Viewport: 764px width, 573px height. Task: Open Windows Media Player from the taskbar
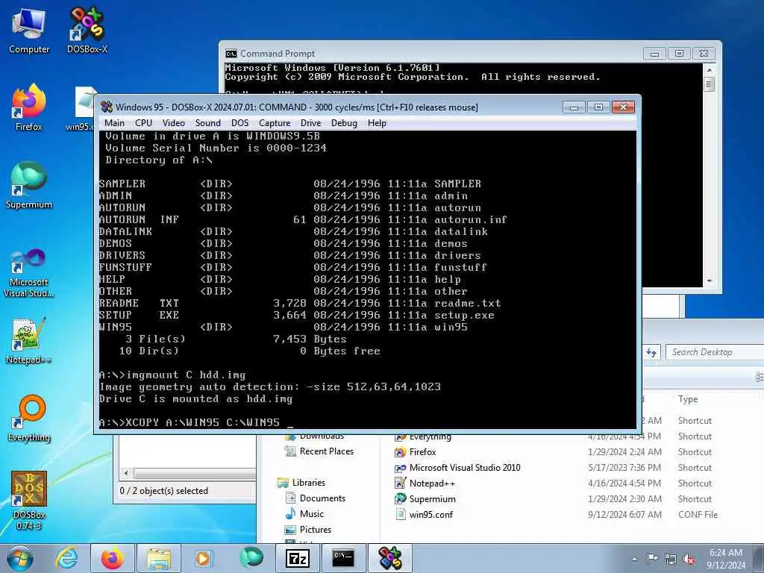coord(203,558)
